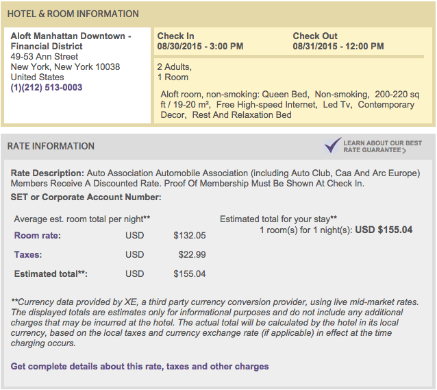Click Estimated total for your stay heading
The image size is (437, 390).
(x=278, y=219)
